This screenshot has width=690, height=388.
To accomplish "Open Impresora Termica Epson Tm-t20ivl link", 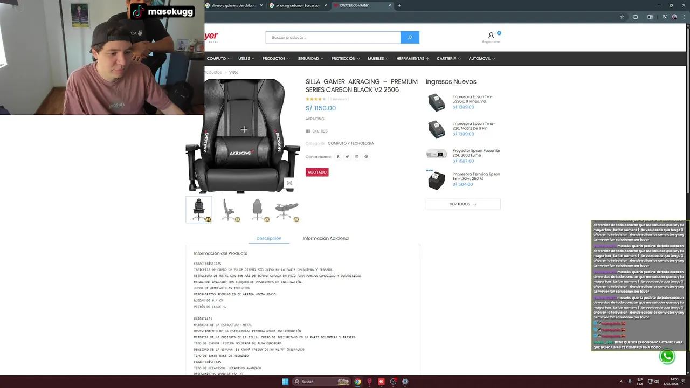I will [x=476, y=176].
